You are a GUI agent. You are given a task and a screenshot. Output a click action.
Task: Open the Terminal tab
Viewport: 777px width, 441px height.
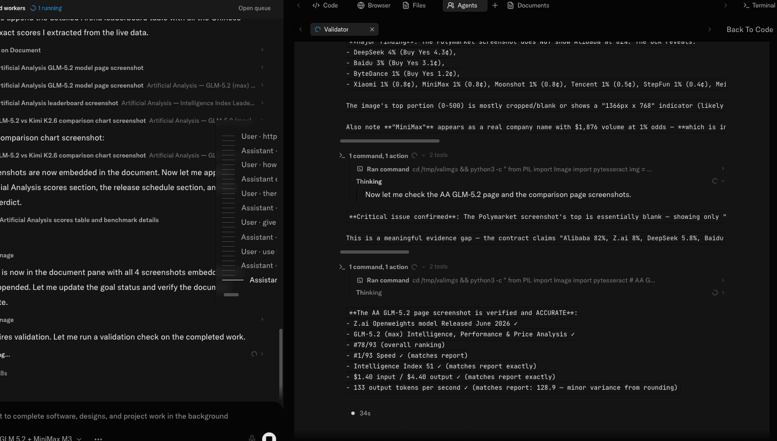[x=759, y=5]
